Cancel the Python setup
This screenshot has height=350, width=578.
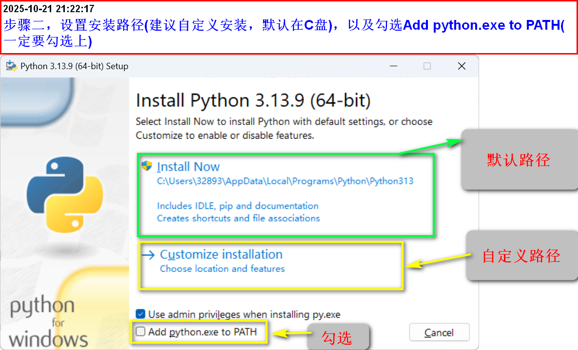coord(439,332)
